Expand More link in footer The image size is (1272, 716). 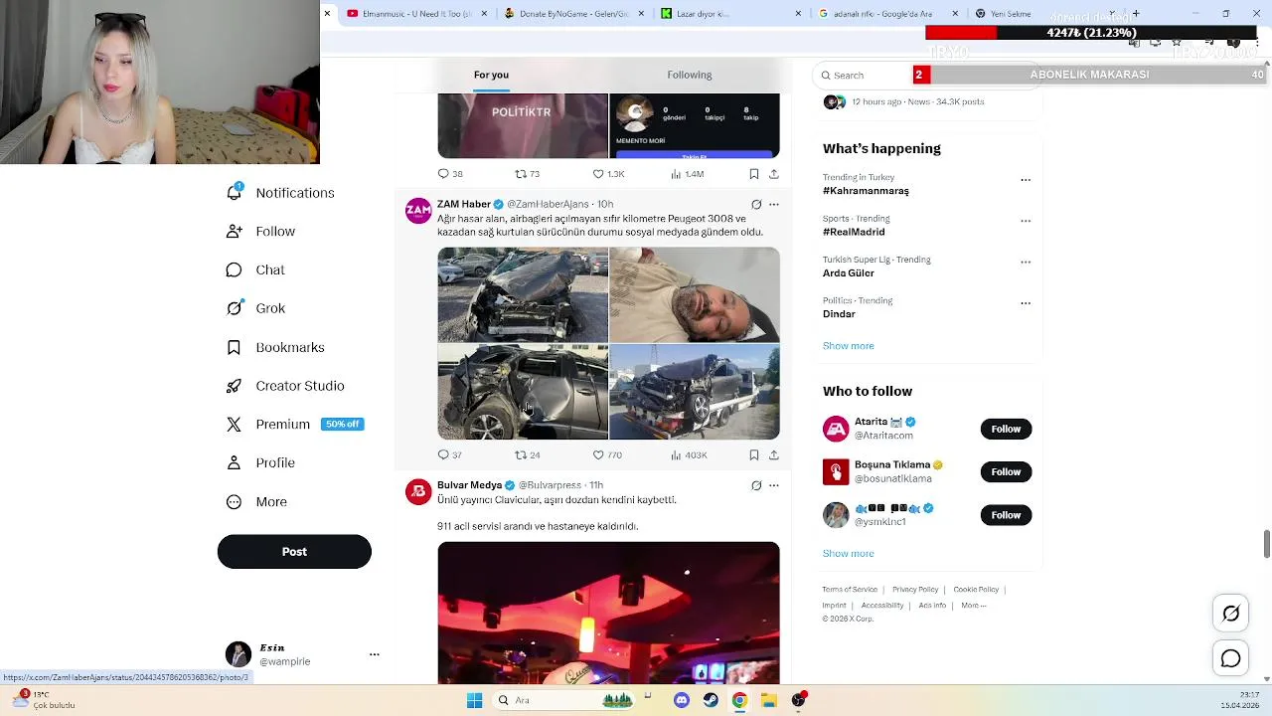click(973, 605)
